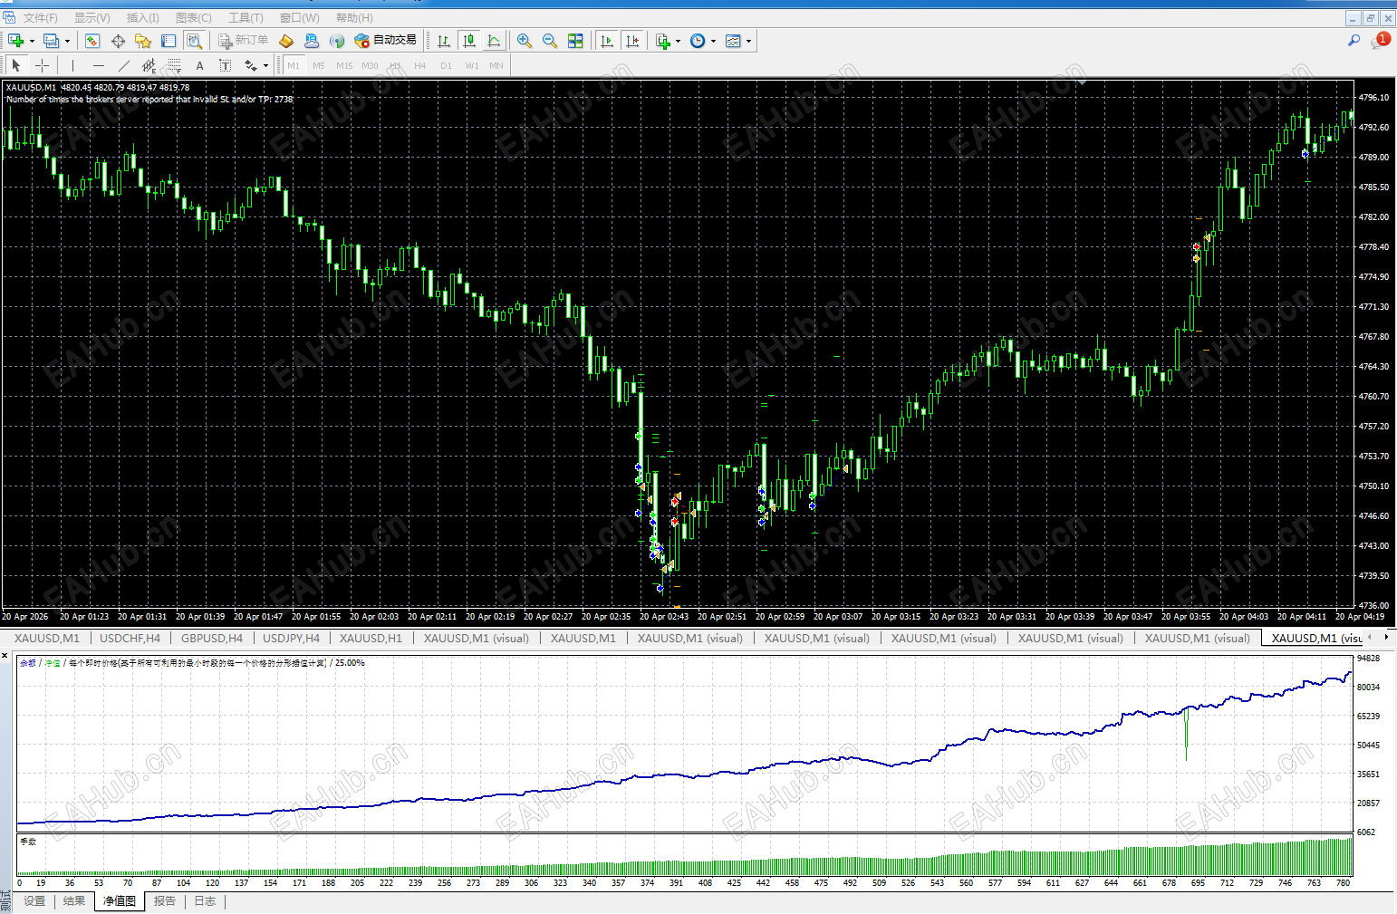Viewport: 1397px width, 914px height.
Task: Switch chart to line chart mode
Action: pyautogui.click(x=495, y=41)
